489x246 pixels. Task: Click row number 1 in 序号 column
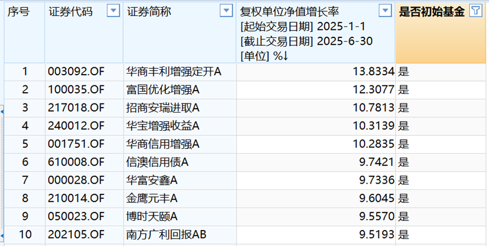25,72
